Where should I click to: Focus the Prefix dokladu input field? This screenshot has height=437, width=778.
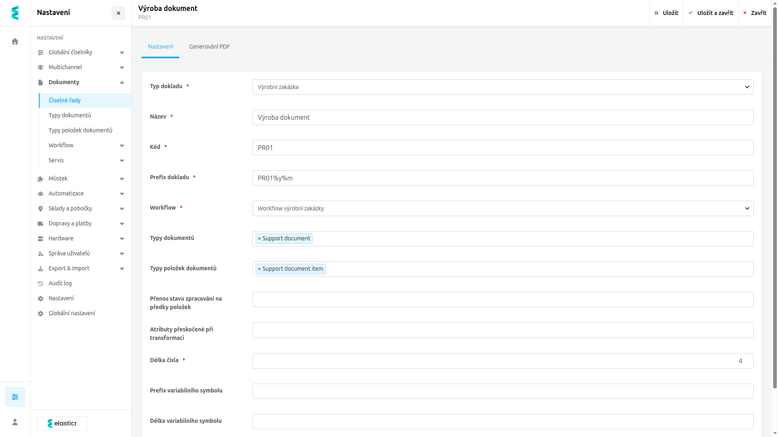tap(503, 178)
